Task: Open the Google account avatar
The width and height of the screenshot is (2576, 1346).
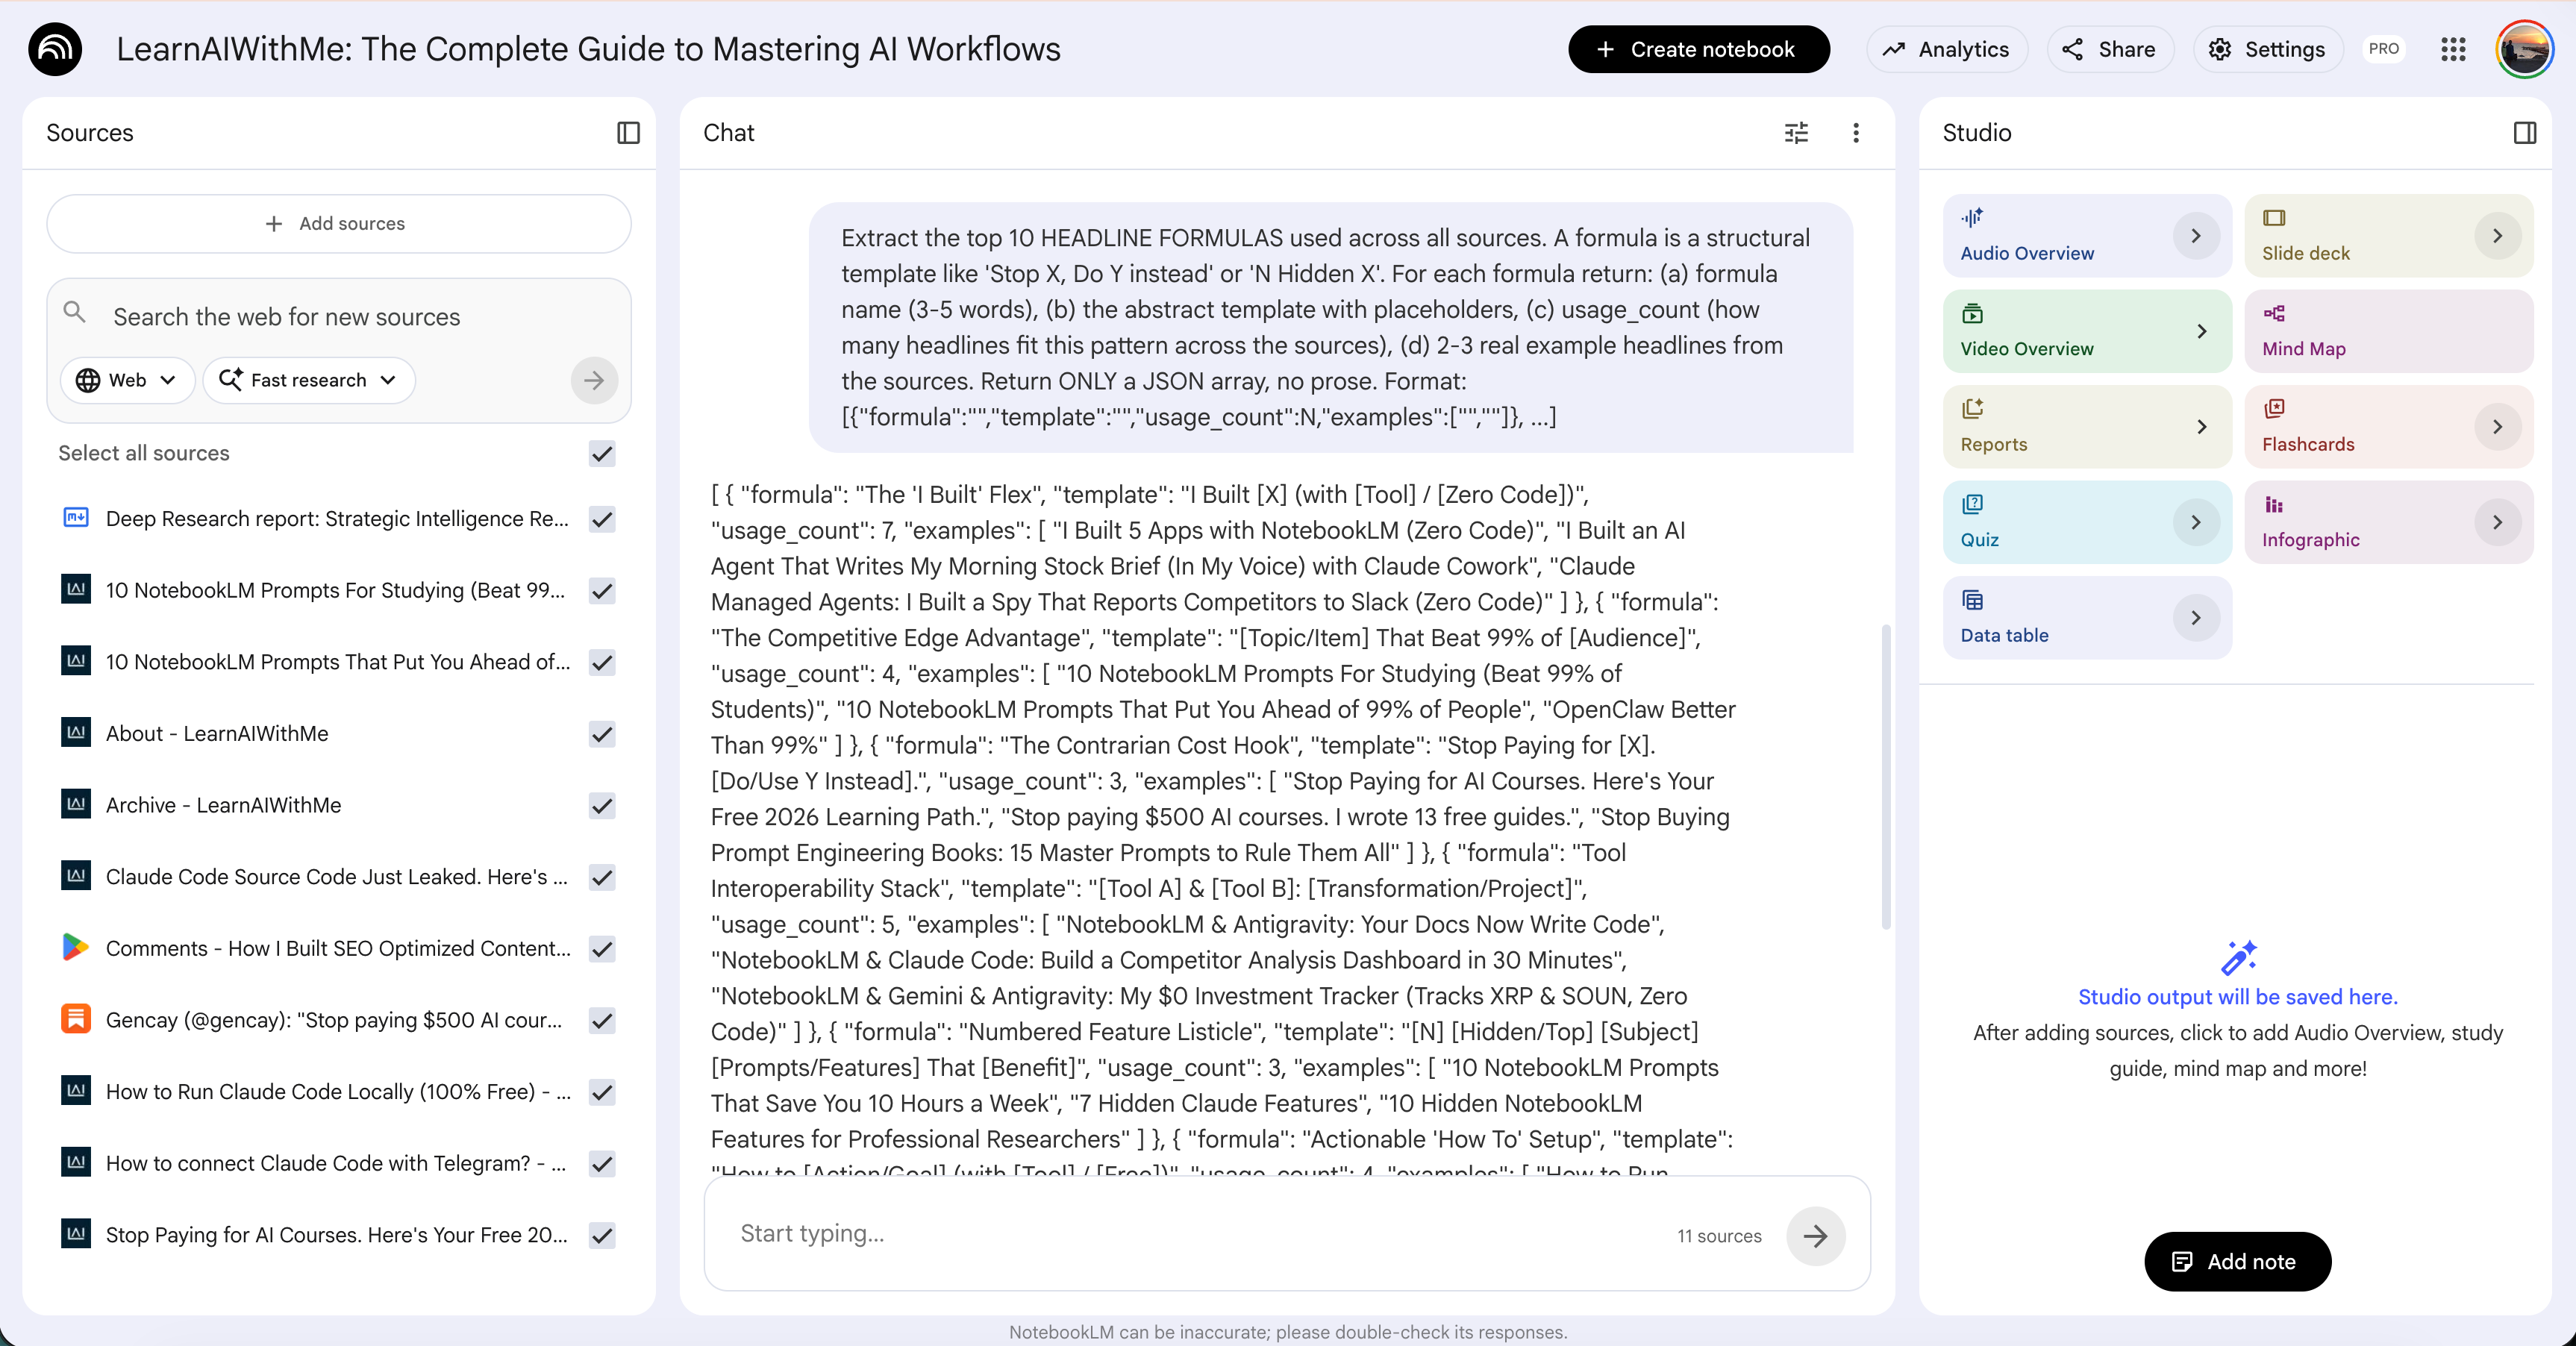Action: click(2524, 49)
